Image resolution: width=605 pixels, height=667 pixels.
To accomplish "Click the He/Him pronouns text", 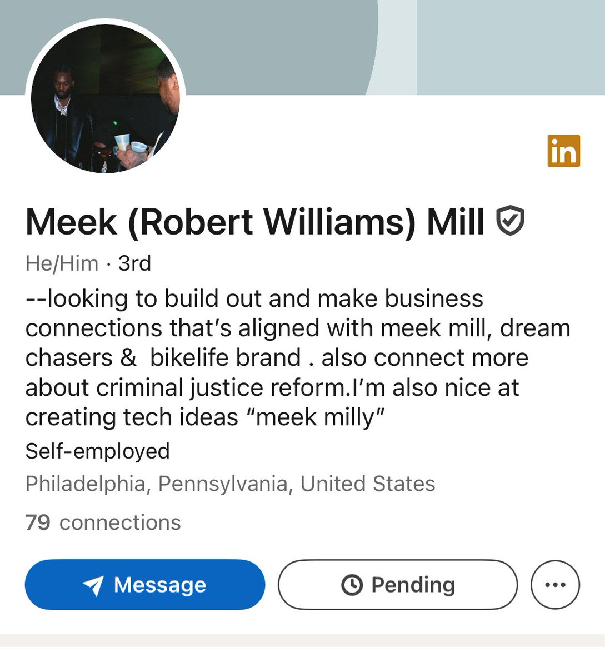I will (62, 263).
